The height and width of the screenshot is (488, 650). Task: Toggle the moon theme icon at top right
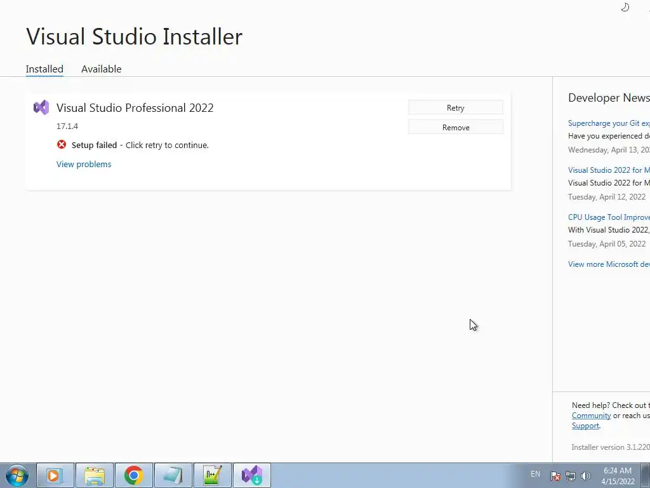point(625,7)
